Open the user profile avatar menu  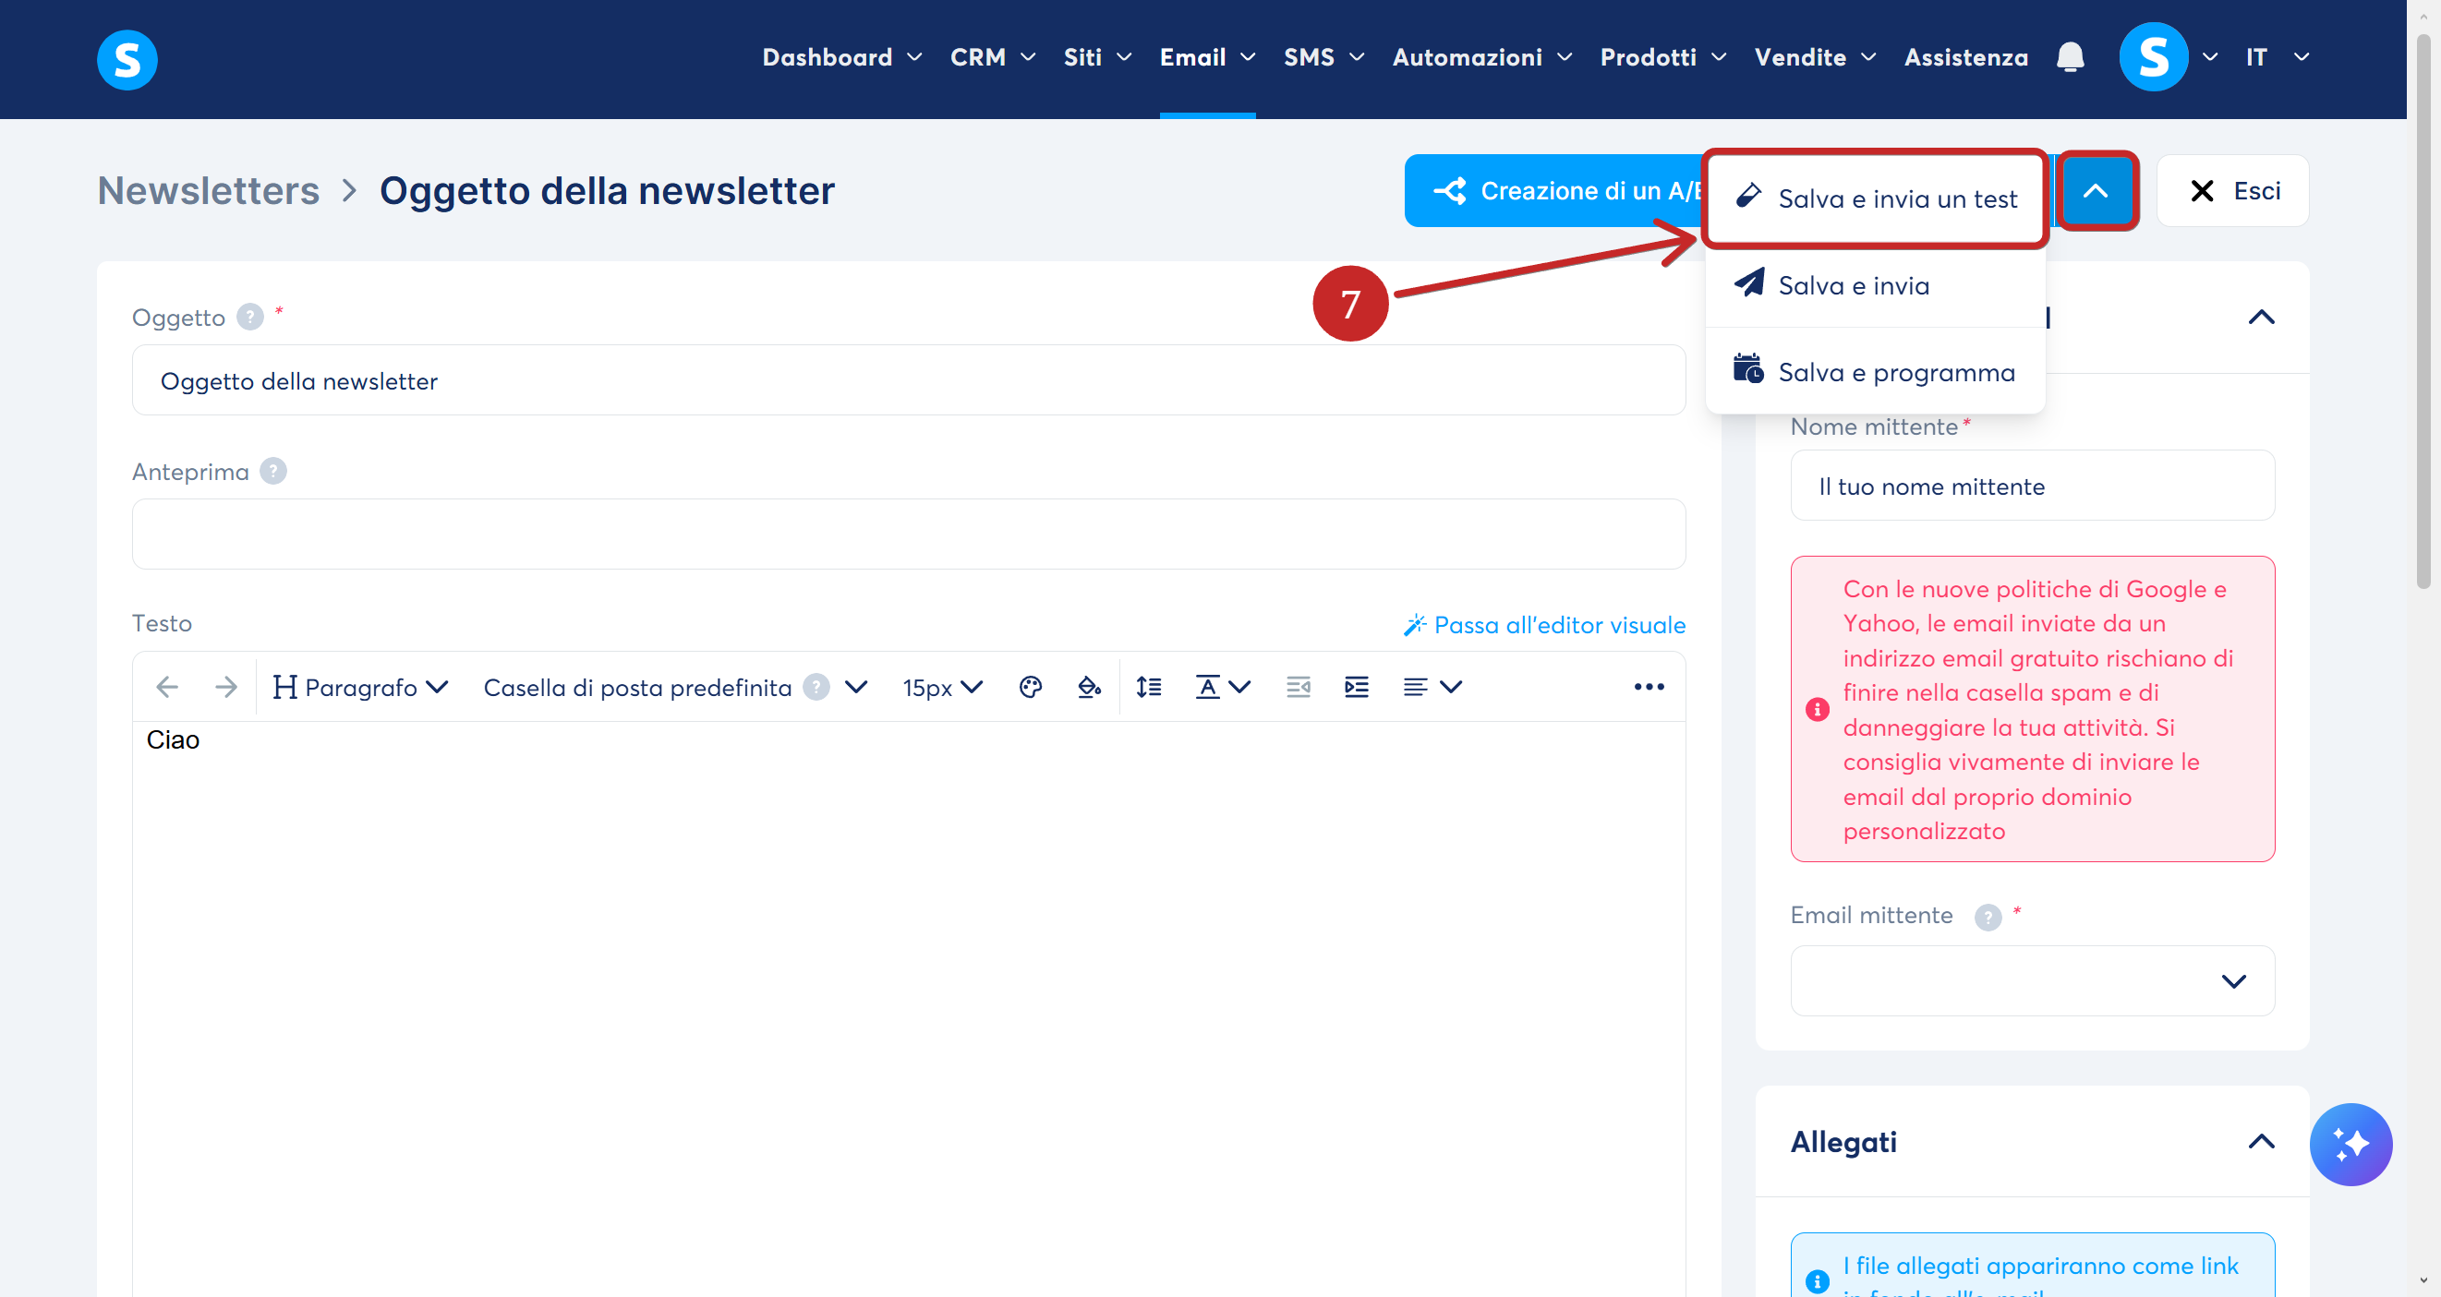[2153, 57]
